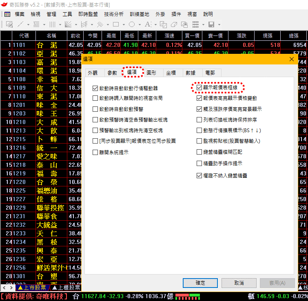The height and width of the screenshot is (301, 308).
Task: Click the 代碼 column header
Action: (x=24, y=36)
